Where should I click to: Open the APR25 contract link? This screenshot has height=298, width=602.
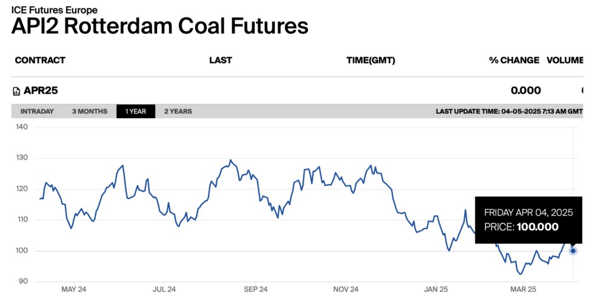point(41,91)
